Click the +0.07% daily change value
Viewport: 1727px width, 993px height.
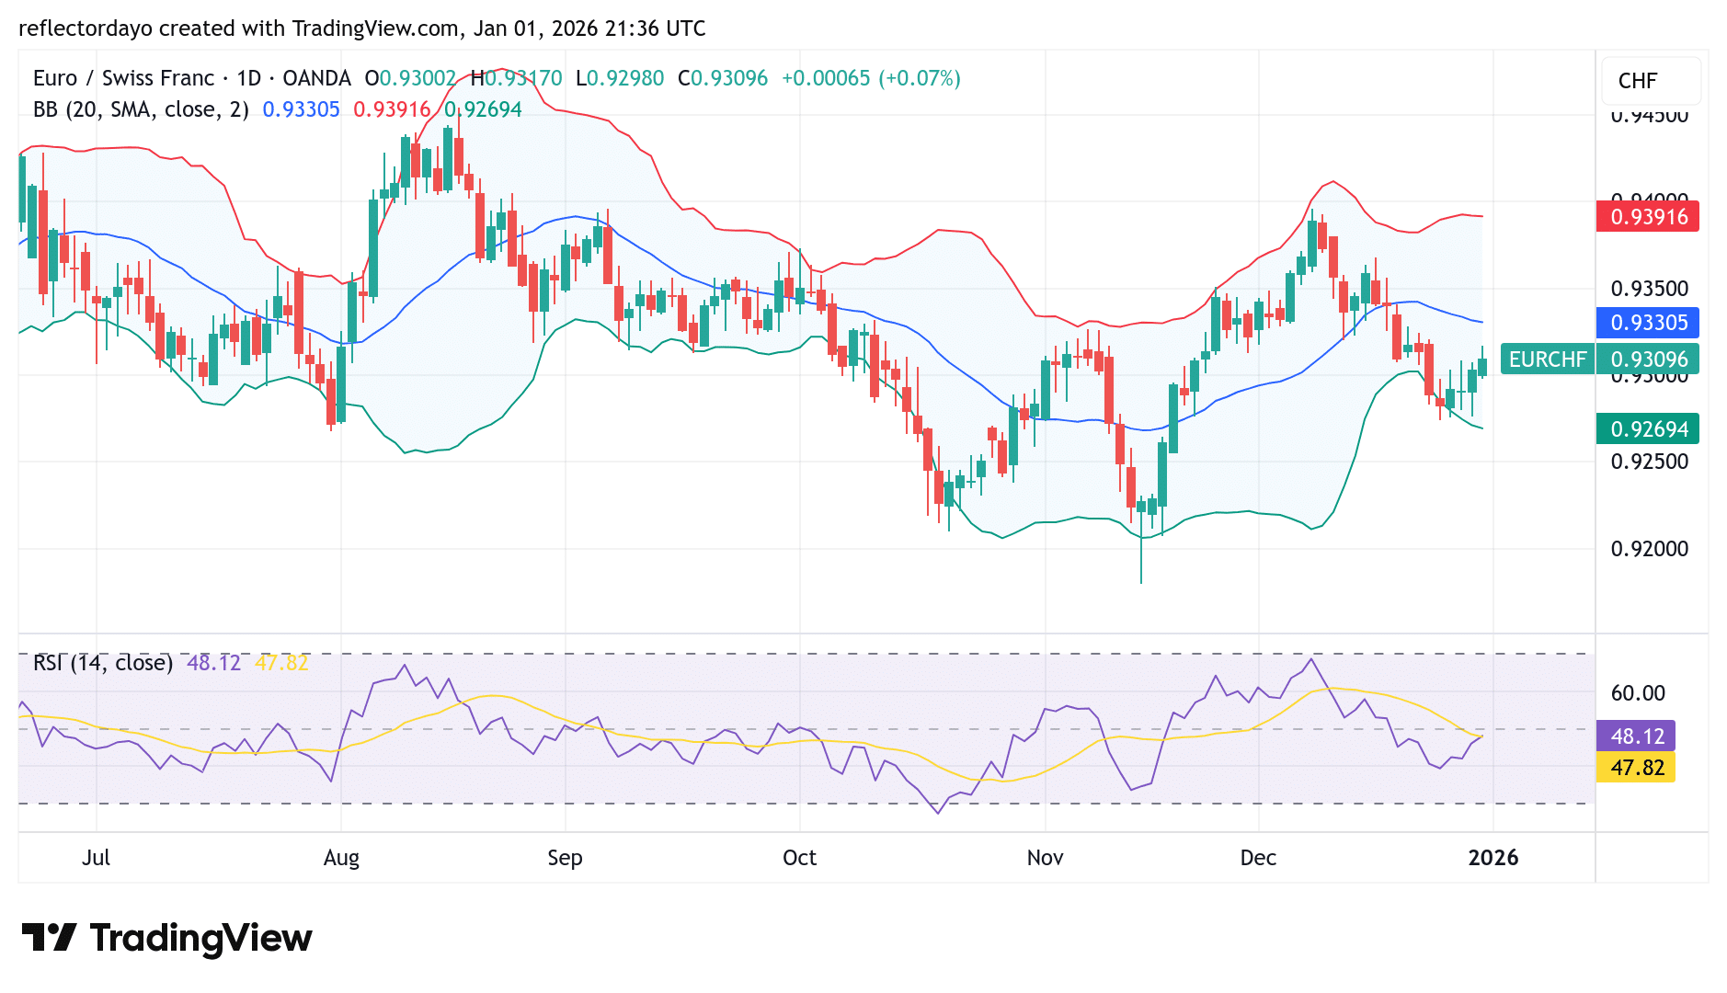[920, 78]
